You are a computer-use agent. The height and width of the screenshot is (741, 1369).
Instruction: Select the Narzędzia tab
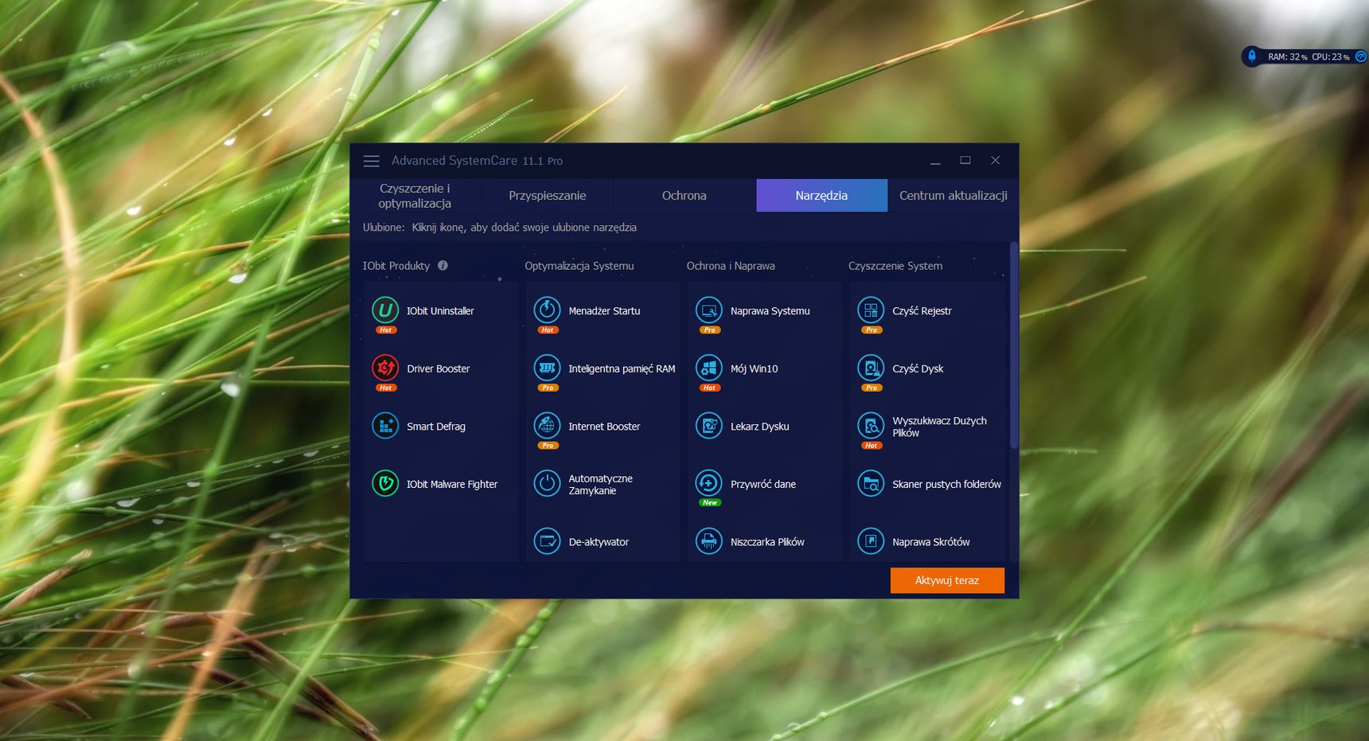pos(821,196)
